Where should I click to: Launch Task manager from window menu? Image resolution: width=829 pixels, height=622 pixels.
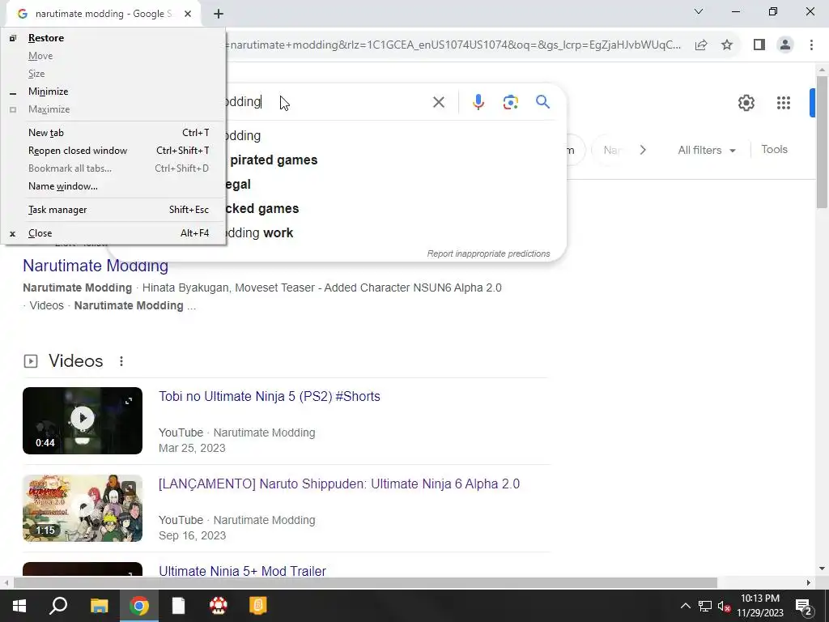(x=113, y=210)
